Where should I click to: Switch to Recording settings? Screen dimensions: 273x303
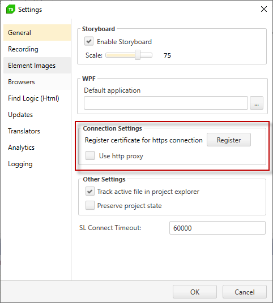37,49
